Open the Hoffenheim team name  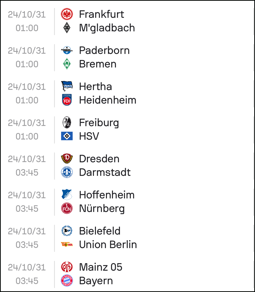(107, 195)
